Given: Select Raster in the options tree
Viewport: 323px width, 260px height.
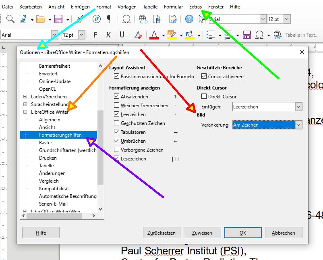Looking at the screenshot, I should (46, 142).
